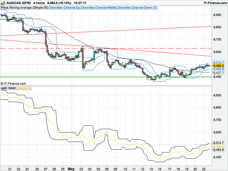Click the 'uper' label in lower panel
Image resolution: width=228 pixels, height=171 pixels.
4,88
